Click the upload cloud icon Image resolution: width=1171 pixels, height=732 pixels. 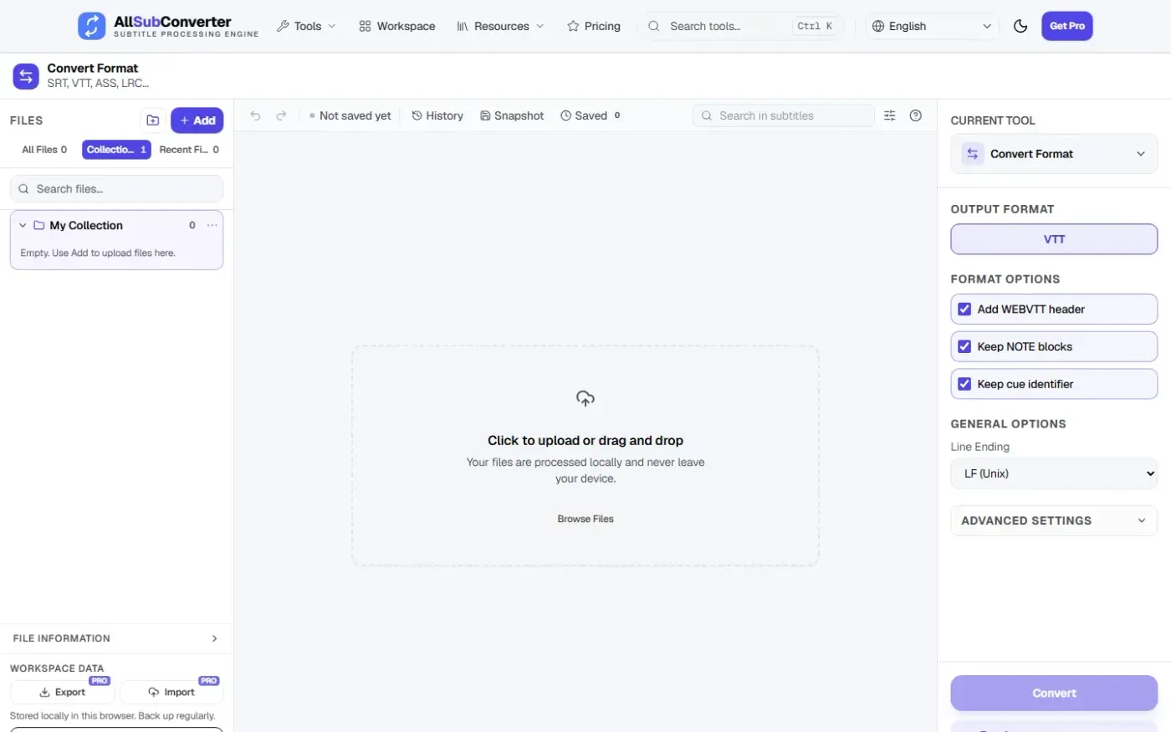[x=585, y=398]
